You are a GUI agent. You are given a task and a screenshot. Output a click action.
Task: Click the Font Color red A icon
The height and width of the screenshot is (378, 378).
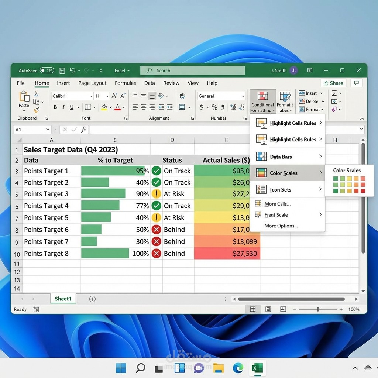click(x=117, y=107)
